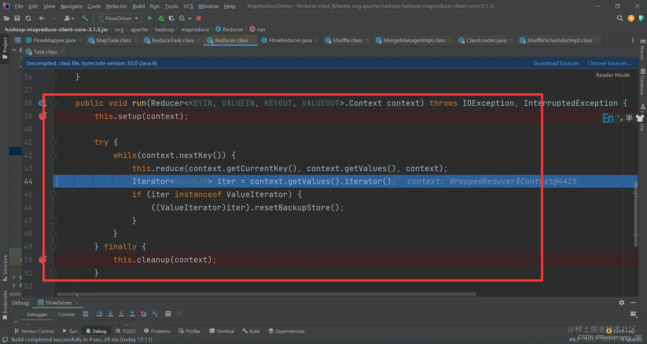Click the Open folder icon in the toolbar
This screenshot has height=344, width=647.
[6, 18]
